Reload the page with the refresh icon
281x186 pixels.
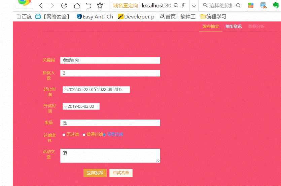click(x=64, y=6)
